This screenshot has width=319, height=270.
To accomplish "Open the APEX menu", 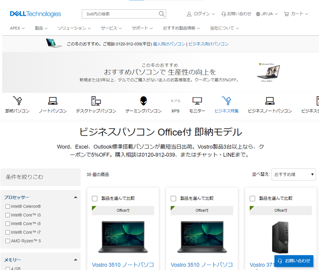I will 17,28.
